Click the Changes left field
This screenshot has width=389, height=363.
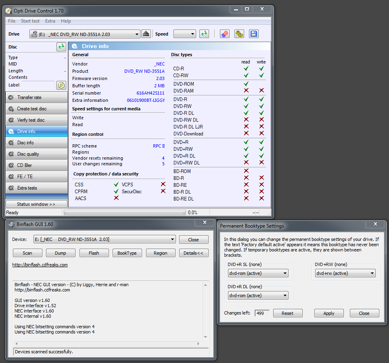click(x=262, y=313)
